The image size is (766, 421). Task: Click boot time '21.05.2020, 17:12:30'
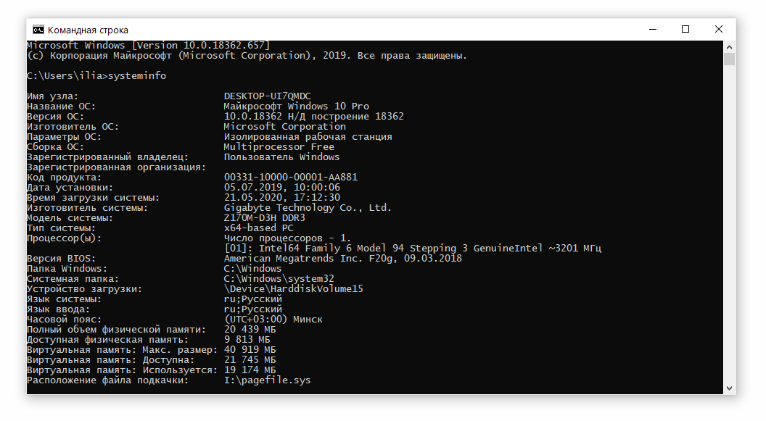[282, 198]
